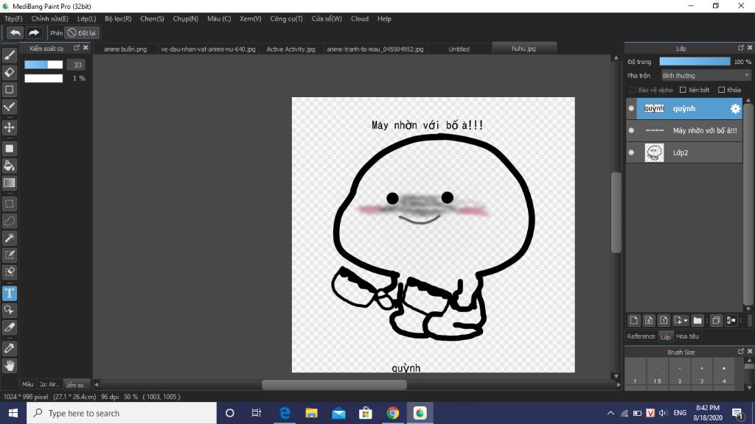Open the Lớp(L) menu
Image resolution: width=755 pixels, height=424 pixels.
[x=87, y=18]
